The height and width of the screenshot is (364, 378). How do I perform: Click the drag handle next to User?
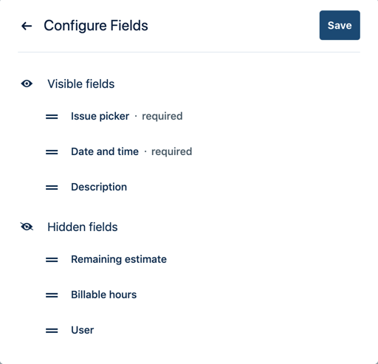[x=52, y=330]
